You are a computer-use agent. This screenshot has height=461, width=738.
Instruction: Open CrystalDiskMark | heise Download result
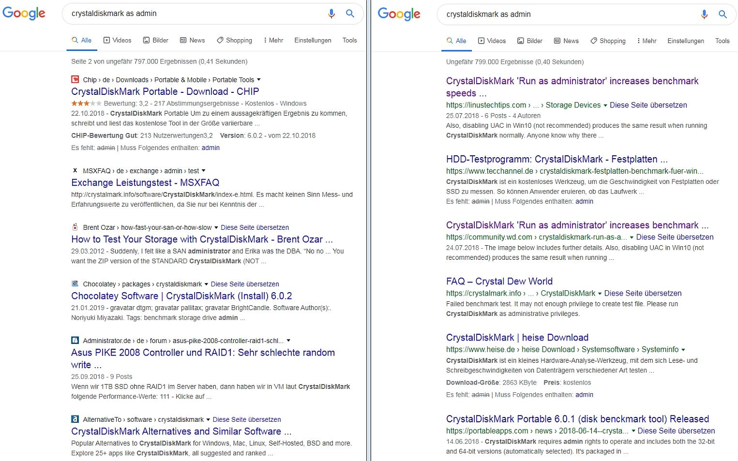click(x=517, y=337)
